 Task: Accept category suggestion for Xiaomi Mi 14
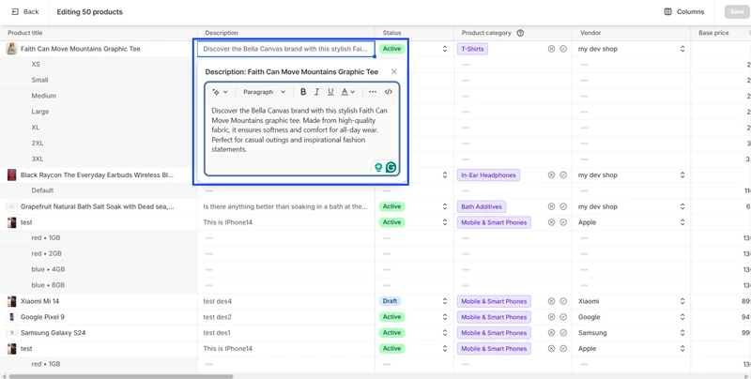tap(563, 301)
